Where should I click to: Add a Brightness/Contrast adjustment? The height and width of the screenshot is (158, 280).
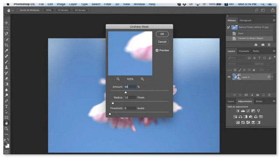point(238,111)
